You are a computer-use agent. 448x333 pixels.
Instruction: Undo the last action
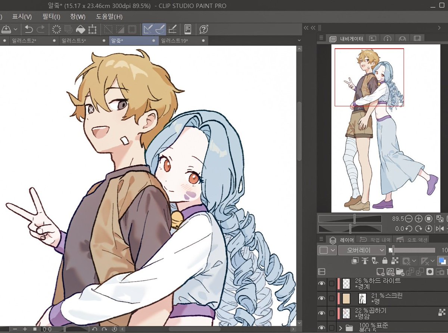pos(29,29)
